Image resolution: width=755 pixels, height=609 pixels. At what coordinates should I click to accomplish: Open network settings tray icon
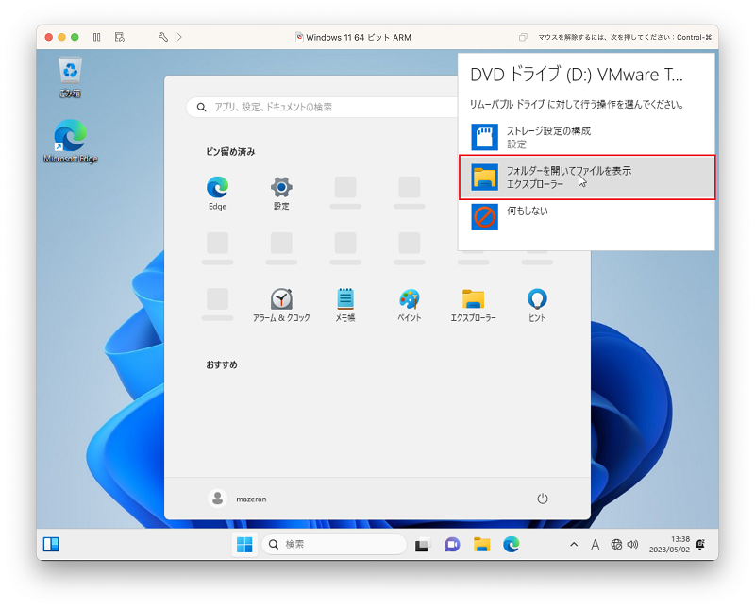(x=616, y=545)
